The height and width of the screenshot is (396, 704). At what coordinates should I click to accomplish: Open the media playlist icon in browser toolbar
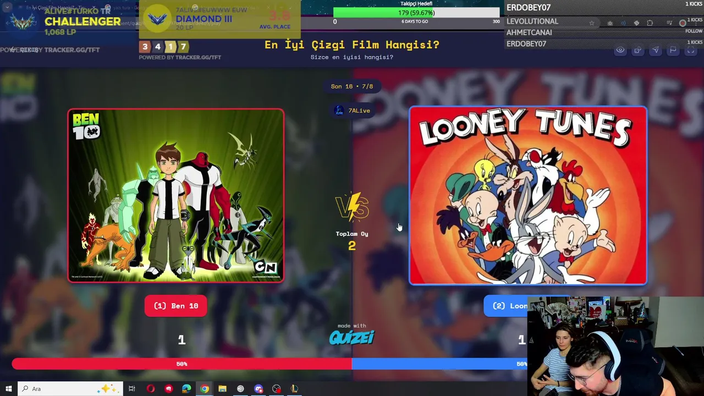[x=669, y=23]
